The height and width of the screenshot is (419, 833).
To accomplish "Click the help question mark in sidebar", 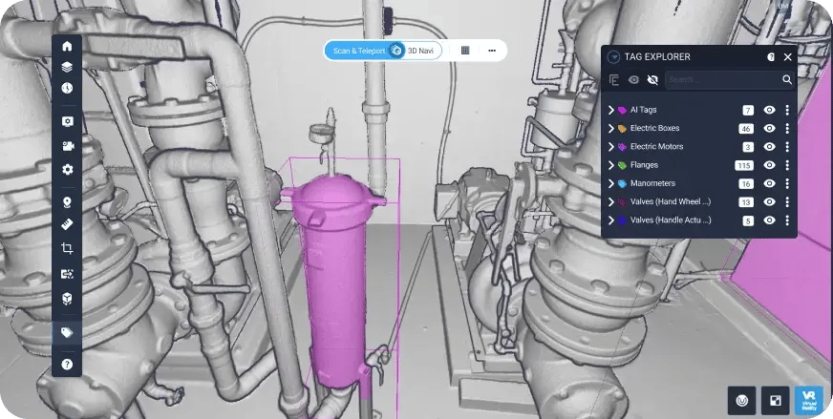I will pos(67,365).
